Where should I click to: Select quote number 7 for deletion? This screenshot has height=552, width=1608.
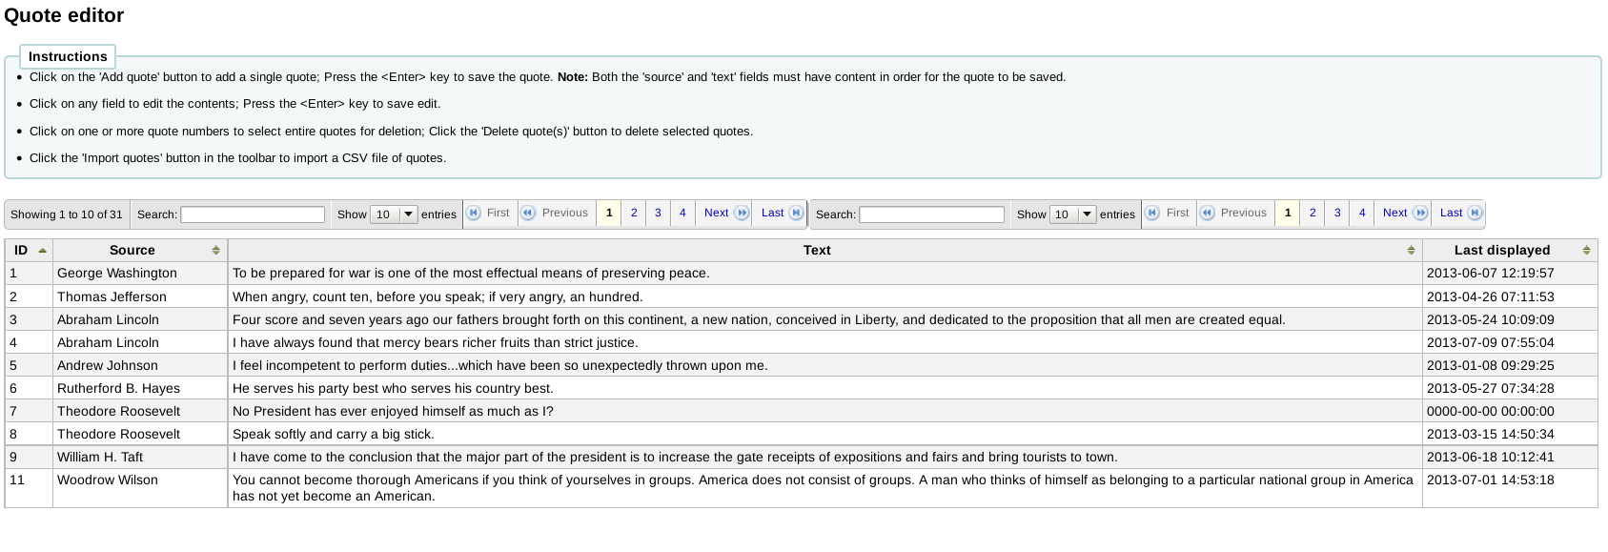coord(14,412)
